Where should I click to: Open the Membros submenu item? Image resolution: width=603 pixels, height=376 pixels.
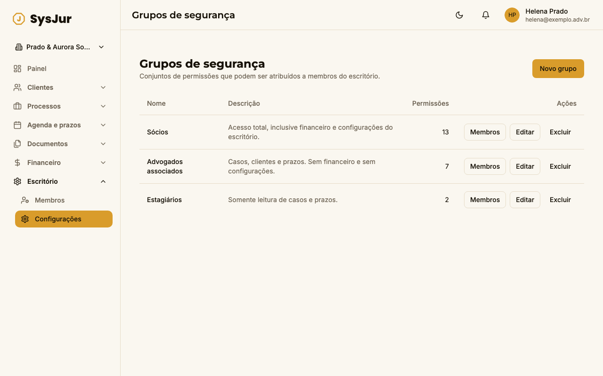[64, 200]
